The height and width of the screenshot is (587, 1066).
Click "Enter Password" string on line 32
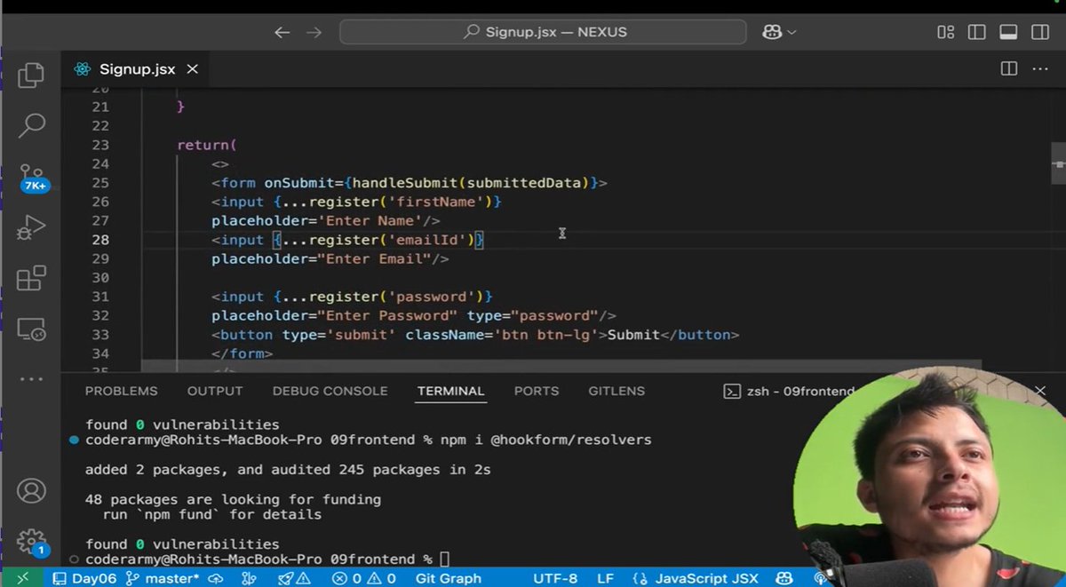(387, 315)
